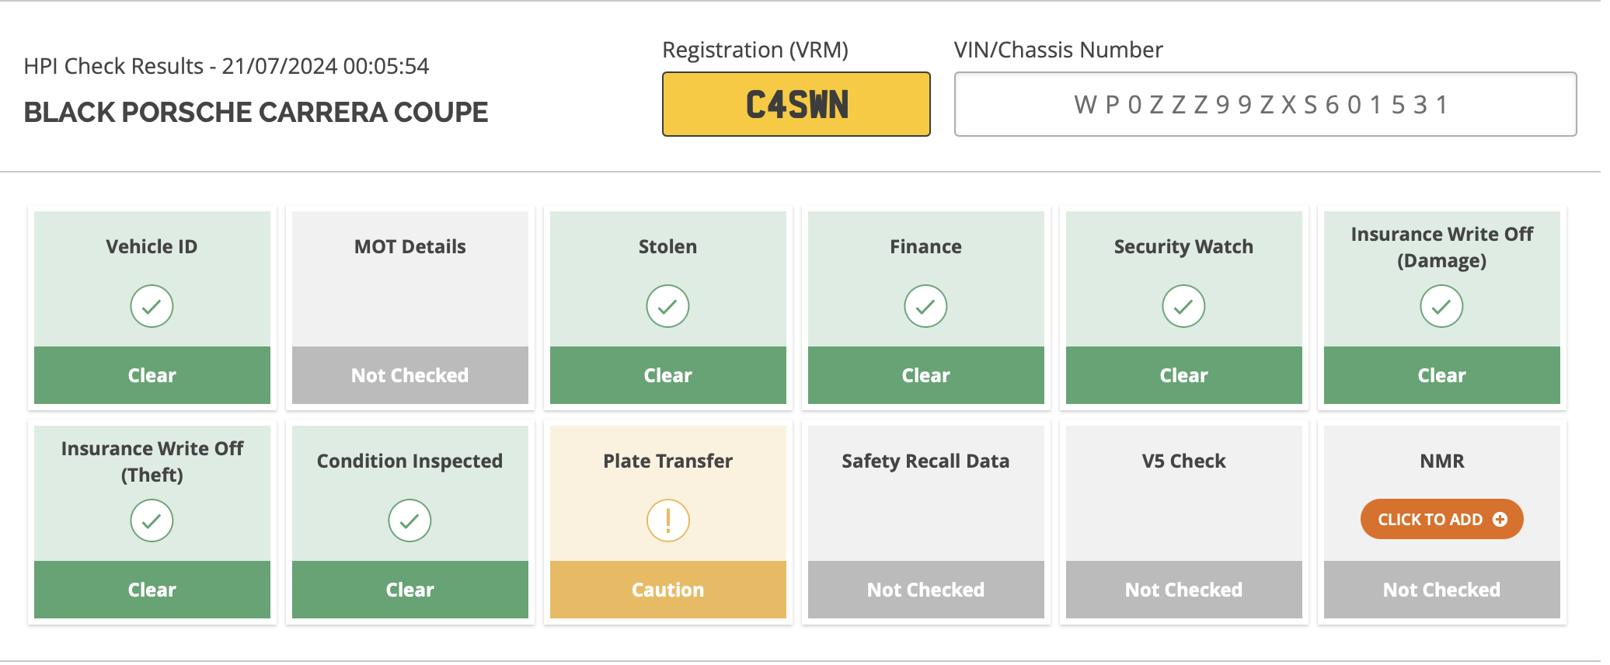The width and height of the screenshot is (1610, 665).
Task: Click the Plate Transfer caution exclamation icon
Action: click(x=667, y=521)
